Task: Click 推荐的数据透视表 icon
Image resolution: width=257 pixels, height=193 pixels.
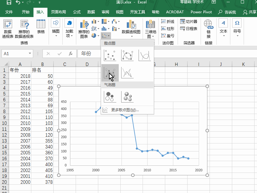Action: pyautogui.click(x=24, y=29)
